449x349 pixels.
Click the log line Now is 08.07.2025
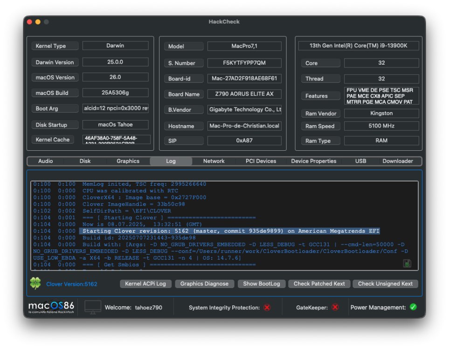[x=142, y=224]
